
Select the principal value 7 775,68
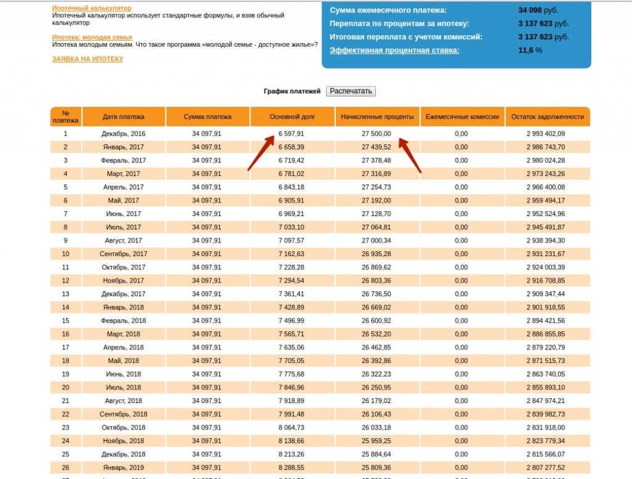click(x=291, y=374)
